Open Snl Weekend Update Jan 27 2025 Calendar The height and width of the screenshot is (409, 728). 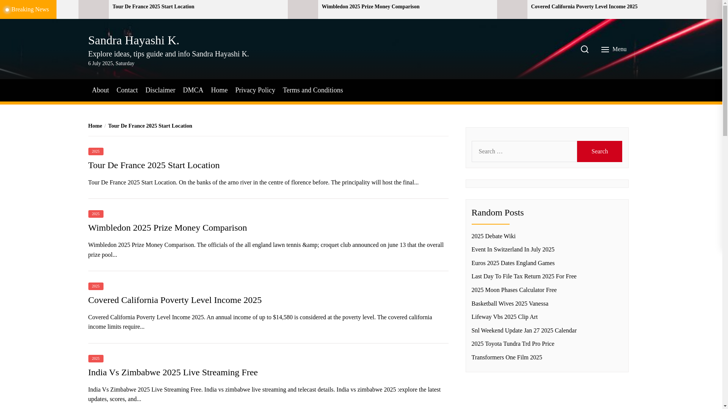click(x=524, y=330)
